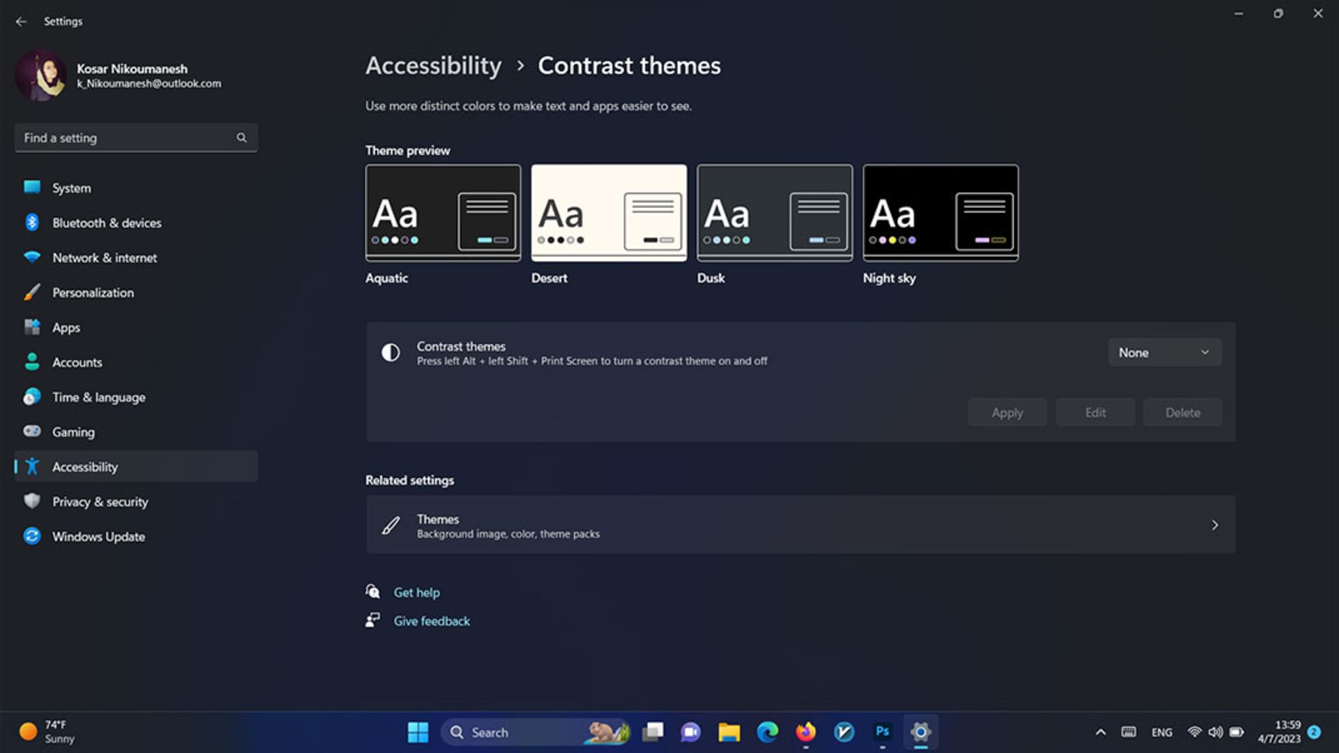Apply the selected contrast theme
This screenshot has width=1339, height=753.
1007,412
